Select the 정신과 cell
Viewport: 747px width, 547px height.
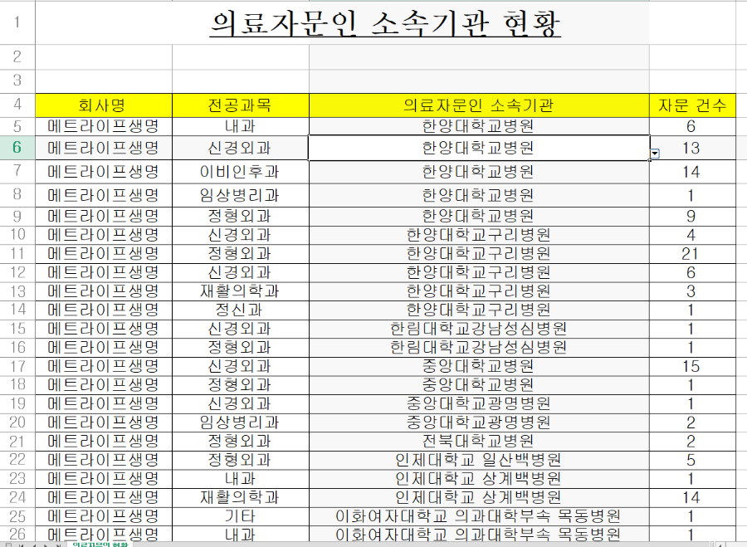[x=241, y=310]
